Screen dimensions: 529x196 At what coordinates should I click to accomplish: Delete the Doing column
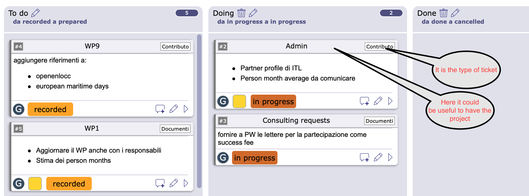[241, 13]
